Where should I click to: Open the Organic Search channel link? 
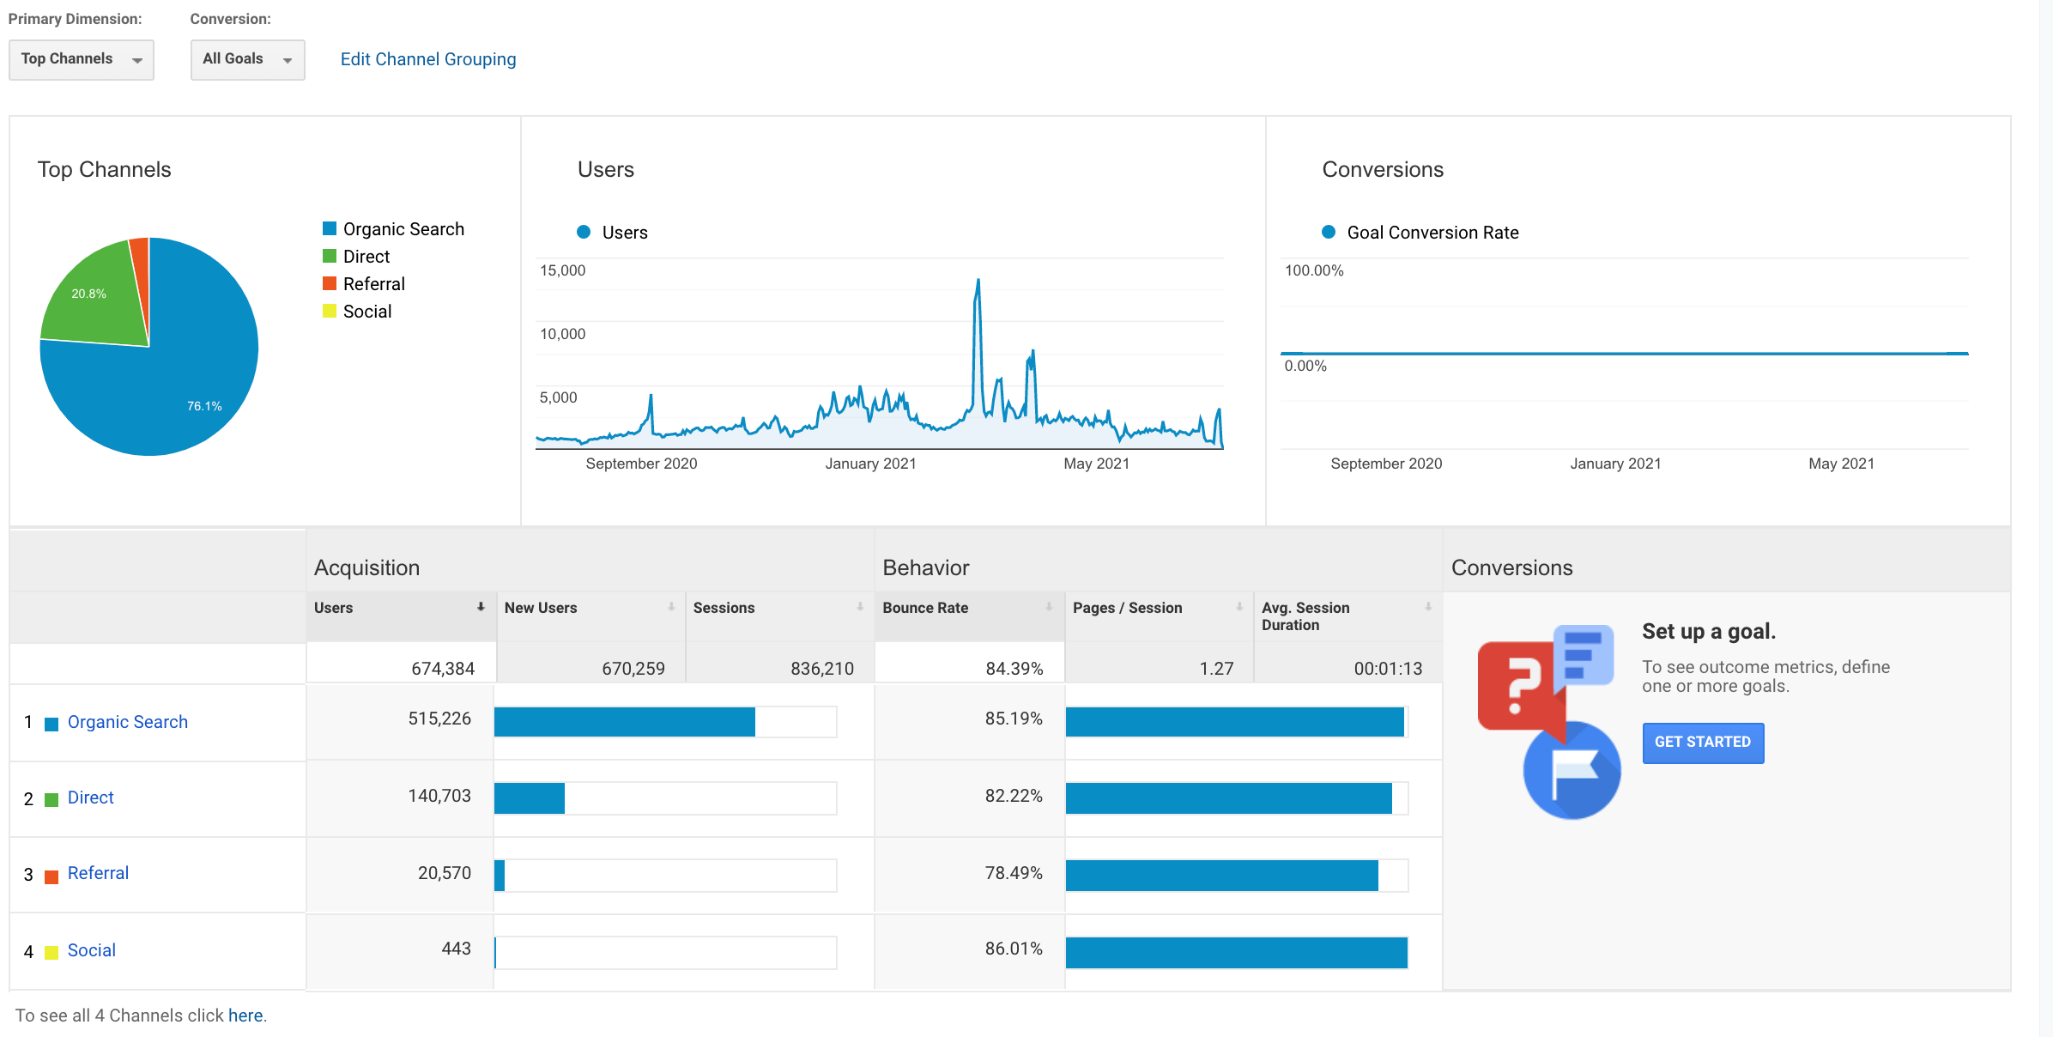tap(128, 722)
